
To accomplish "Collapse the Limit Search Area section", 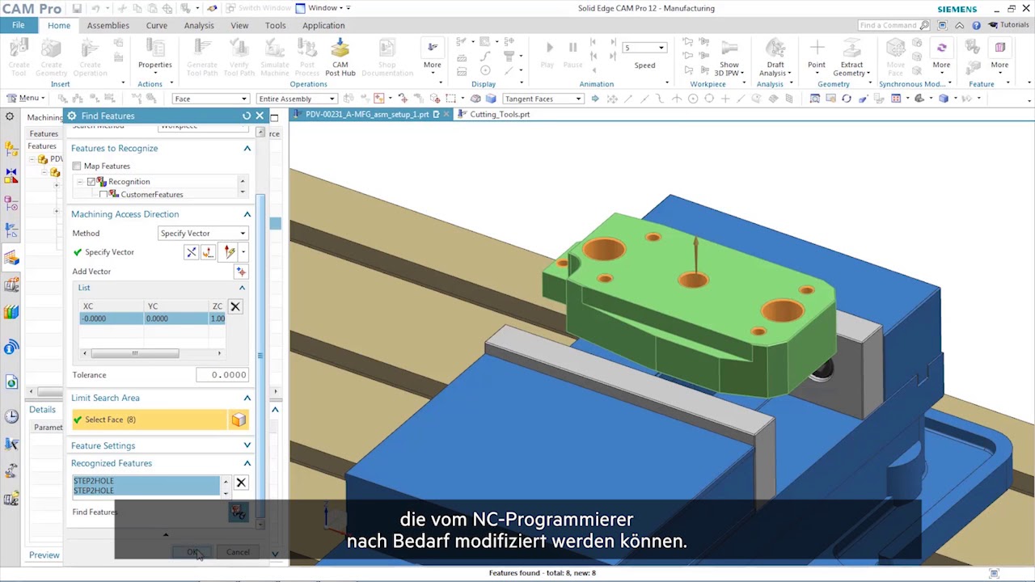I will click(247, 398).
